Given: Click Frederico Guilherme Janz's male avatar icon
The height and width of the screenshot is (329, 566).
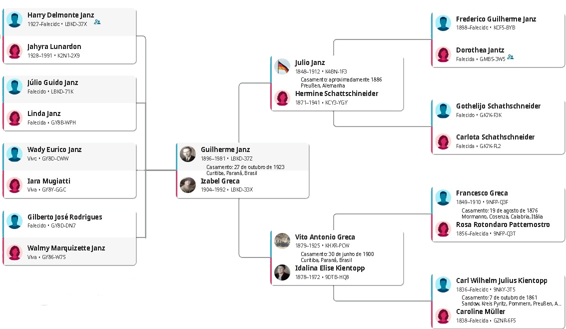Looking at the screenshot, I should point(443,23).
